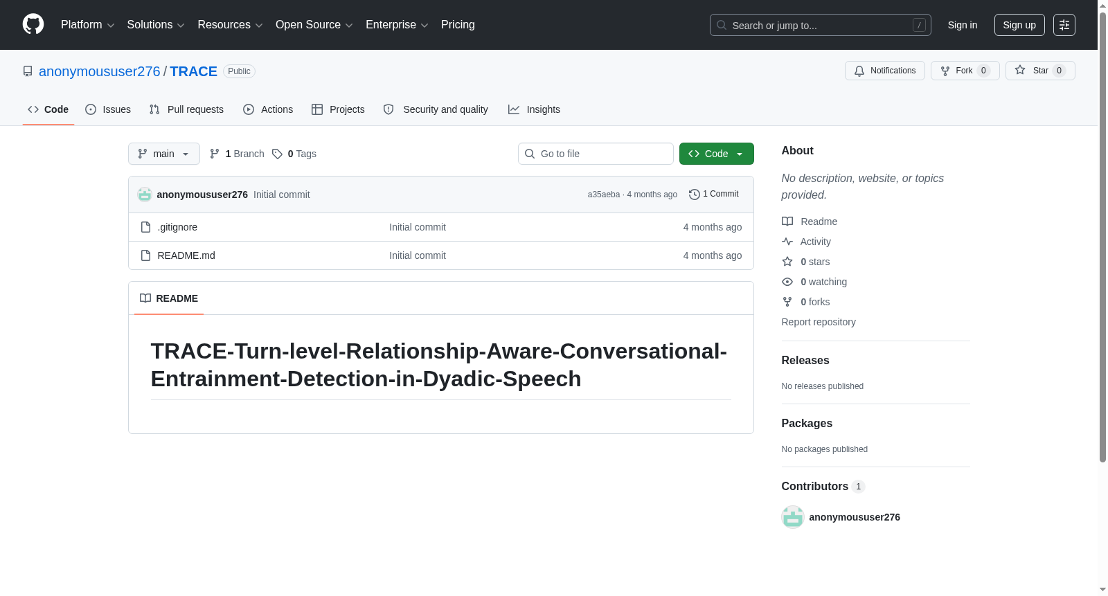
Task: Open the green Code dropdown button
Action: 717,154
